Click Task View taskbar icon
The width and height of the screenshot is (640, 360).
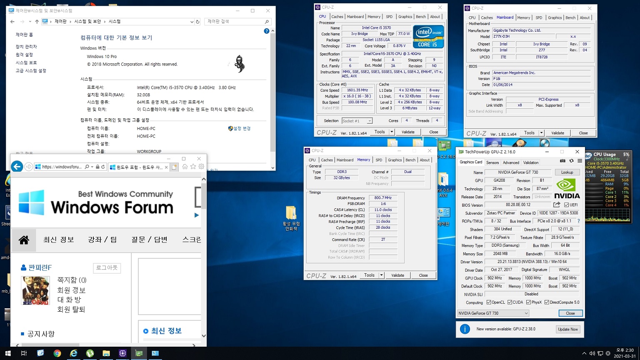click(x=24, y=353)
